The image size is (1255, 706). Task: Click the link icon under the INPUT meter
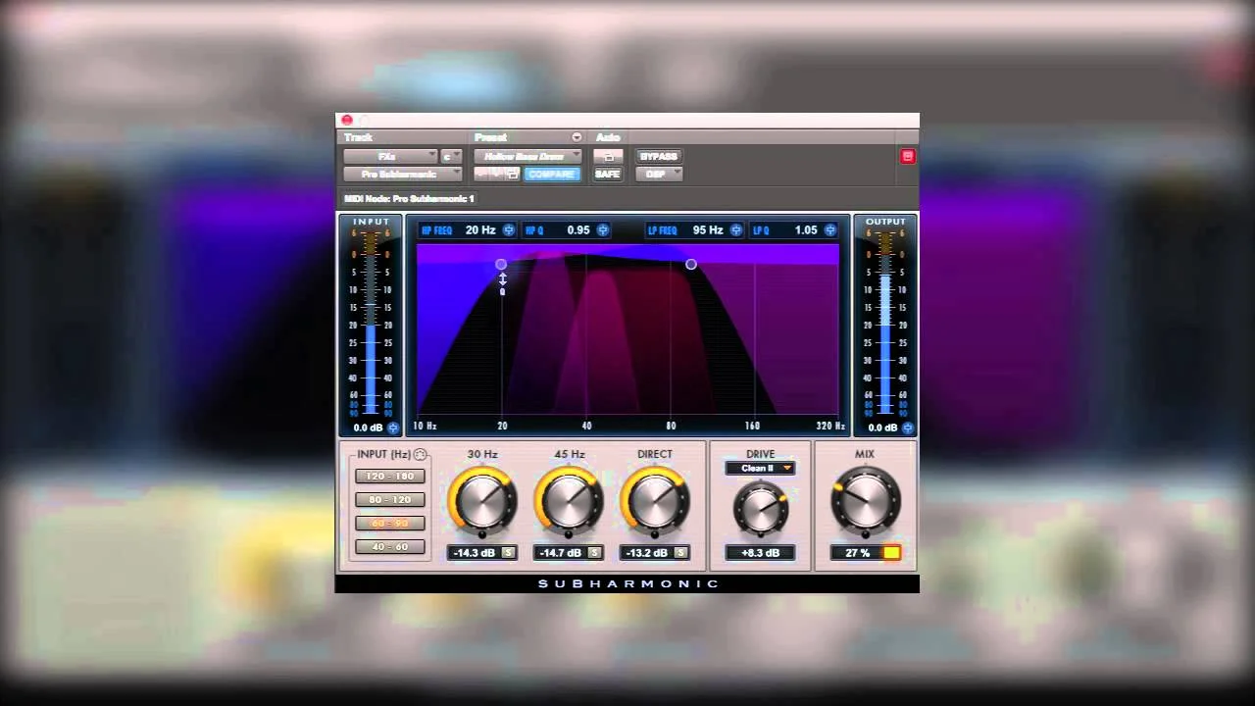coord(393,428)
